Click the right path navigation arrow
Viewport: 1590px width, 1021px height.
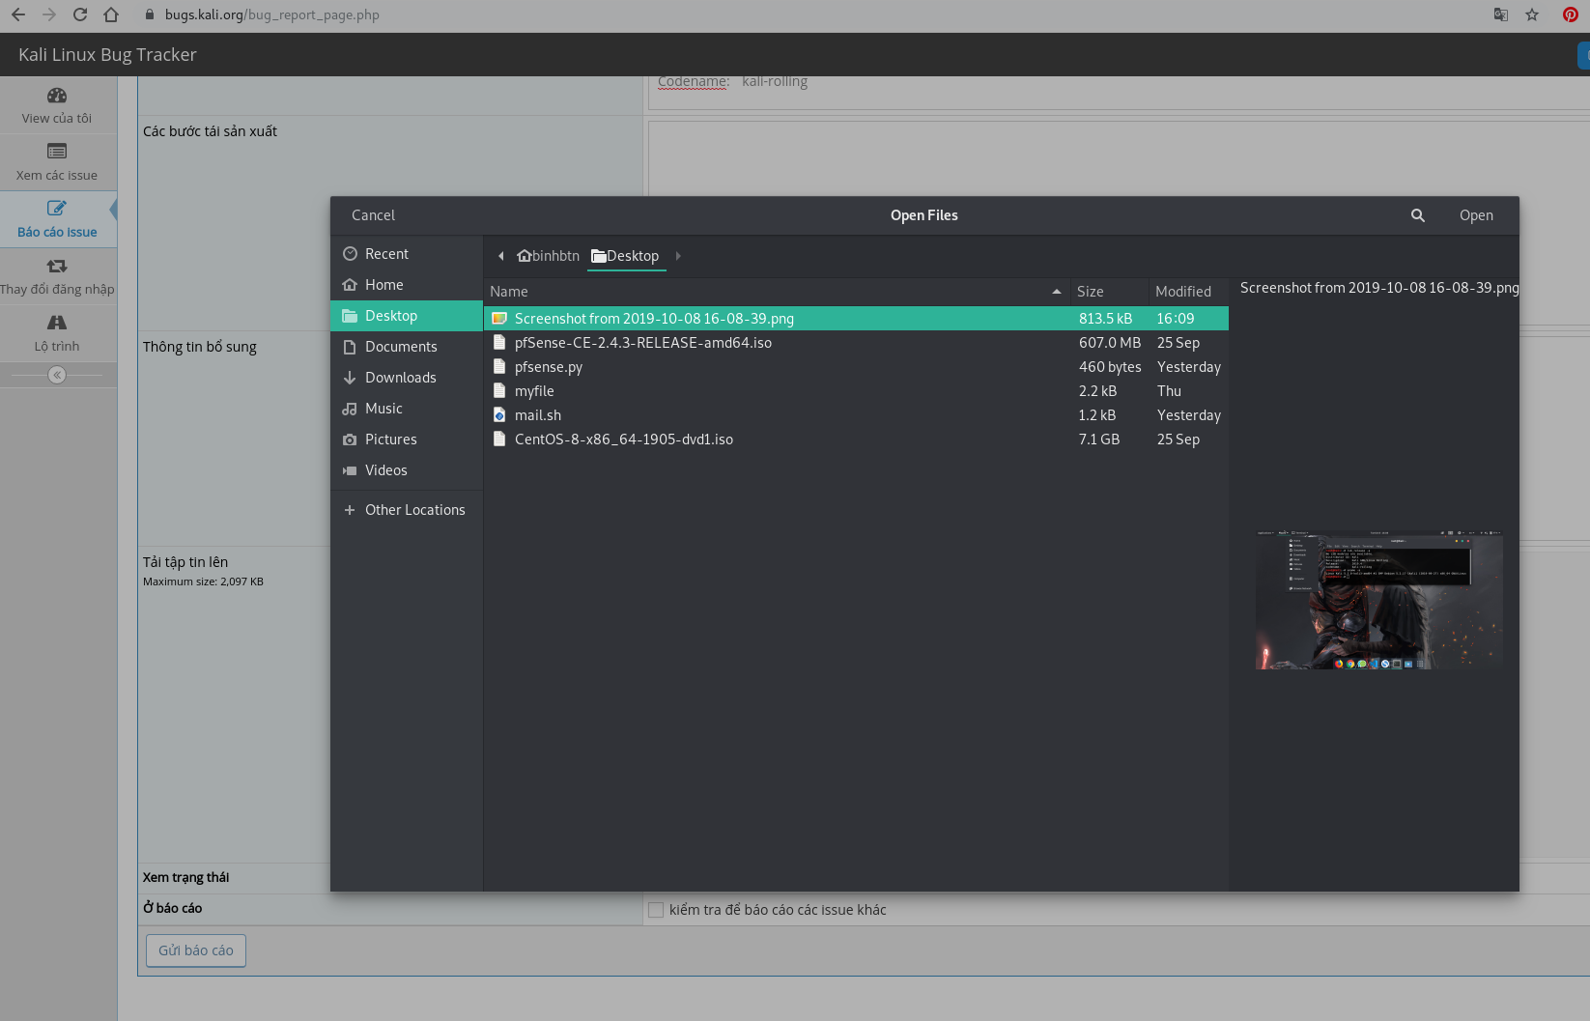678,256
